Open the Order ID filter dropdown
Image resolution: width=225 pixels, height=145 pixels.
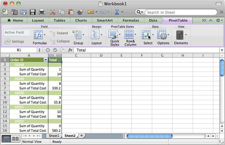[46, 60]
